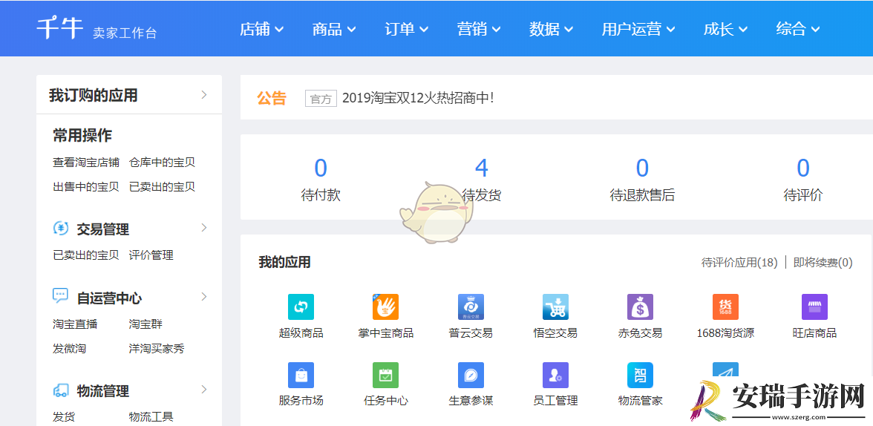Open the 超级商品 app icon
The image size is (873, 426).
[301, 307]
